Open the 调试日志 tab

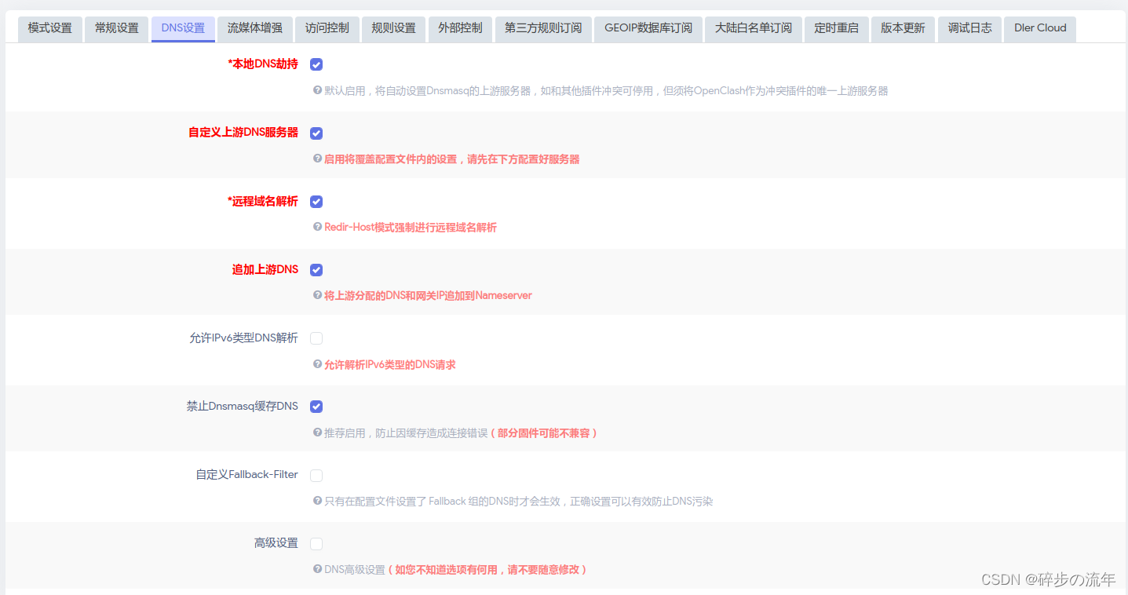pyautogui.click(x=969, y=28)
